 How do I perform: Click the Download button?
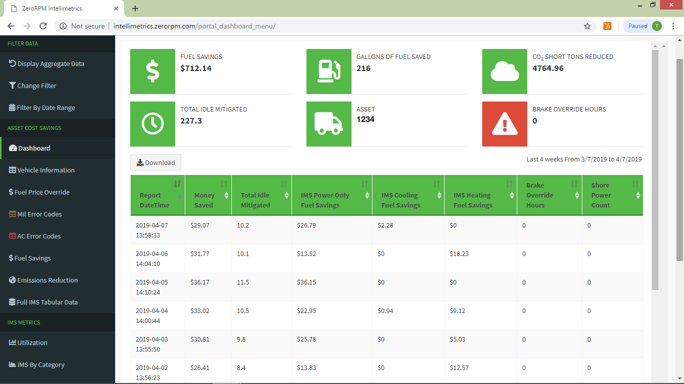156,162
